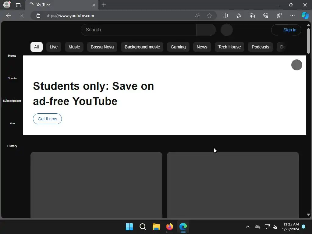The image size is (312, 234).
Task: Click the Edge taskbar icon
Action: click(x=183, y=227)
